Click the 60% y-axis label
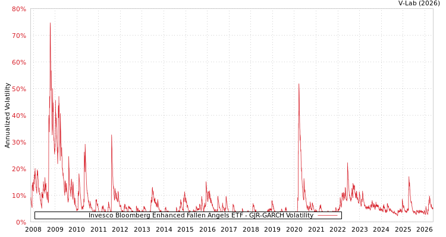This screenshot has width=446, height=237. 19,62
